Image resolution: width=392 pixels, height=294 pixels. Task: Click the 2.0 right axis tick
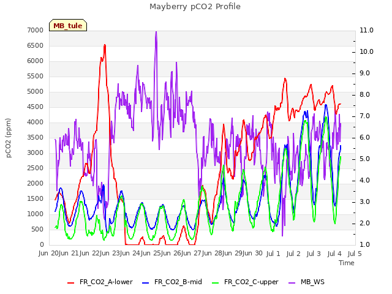(x=364, y=224)
